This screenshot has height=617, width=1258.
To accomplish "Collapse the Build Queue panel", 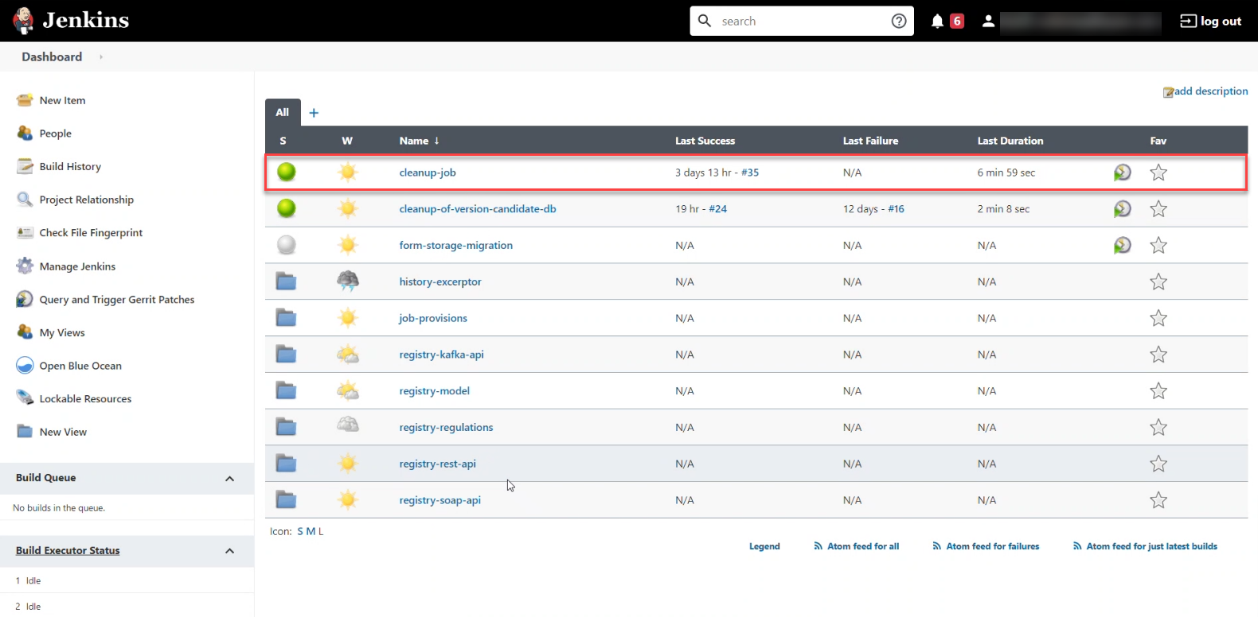I will coord(229,479).
